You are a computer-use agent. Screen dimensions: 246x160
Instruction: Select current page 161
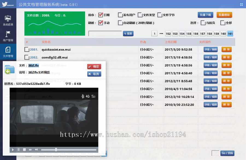click(230, 34)
